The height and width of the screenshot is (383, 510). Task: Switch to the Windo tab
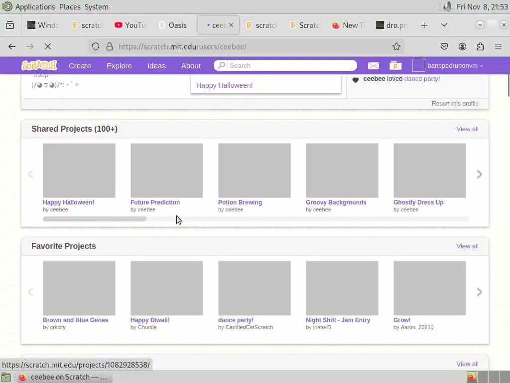(x=44, y=25)
